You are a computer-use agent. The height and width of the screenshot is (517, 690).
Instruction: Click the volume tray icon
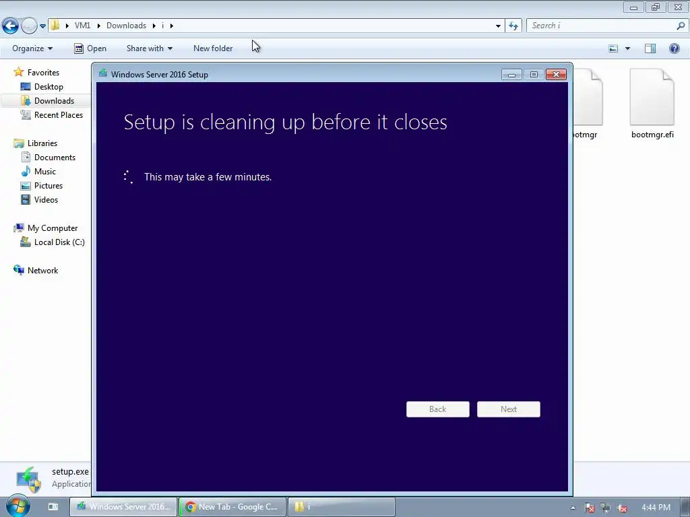[622, 508]
